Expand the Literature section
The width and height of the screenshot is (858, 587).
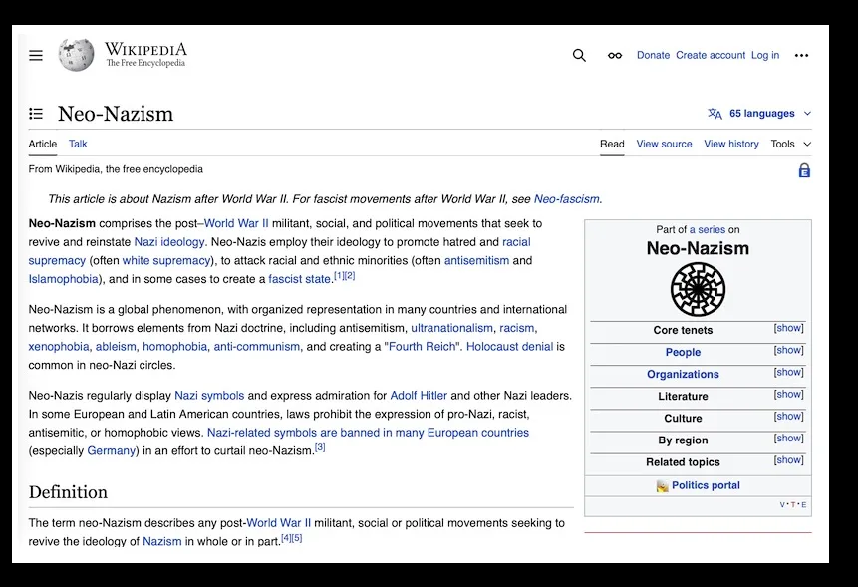click(788, 394)
